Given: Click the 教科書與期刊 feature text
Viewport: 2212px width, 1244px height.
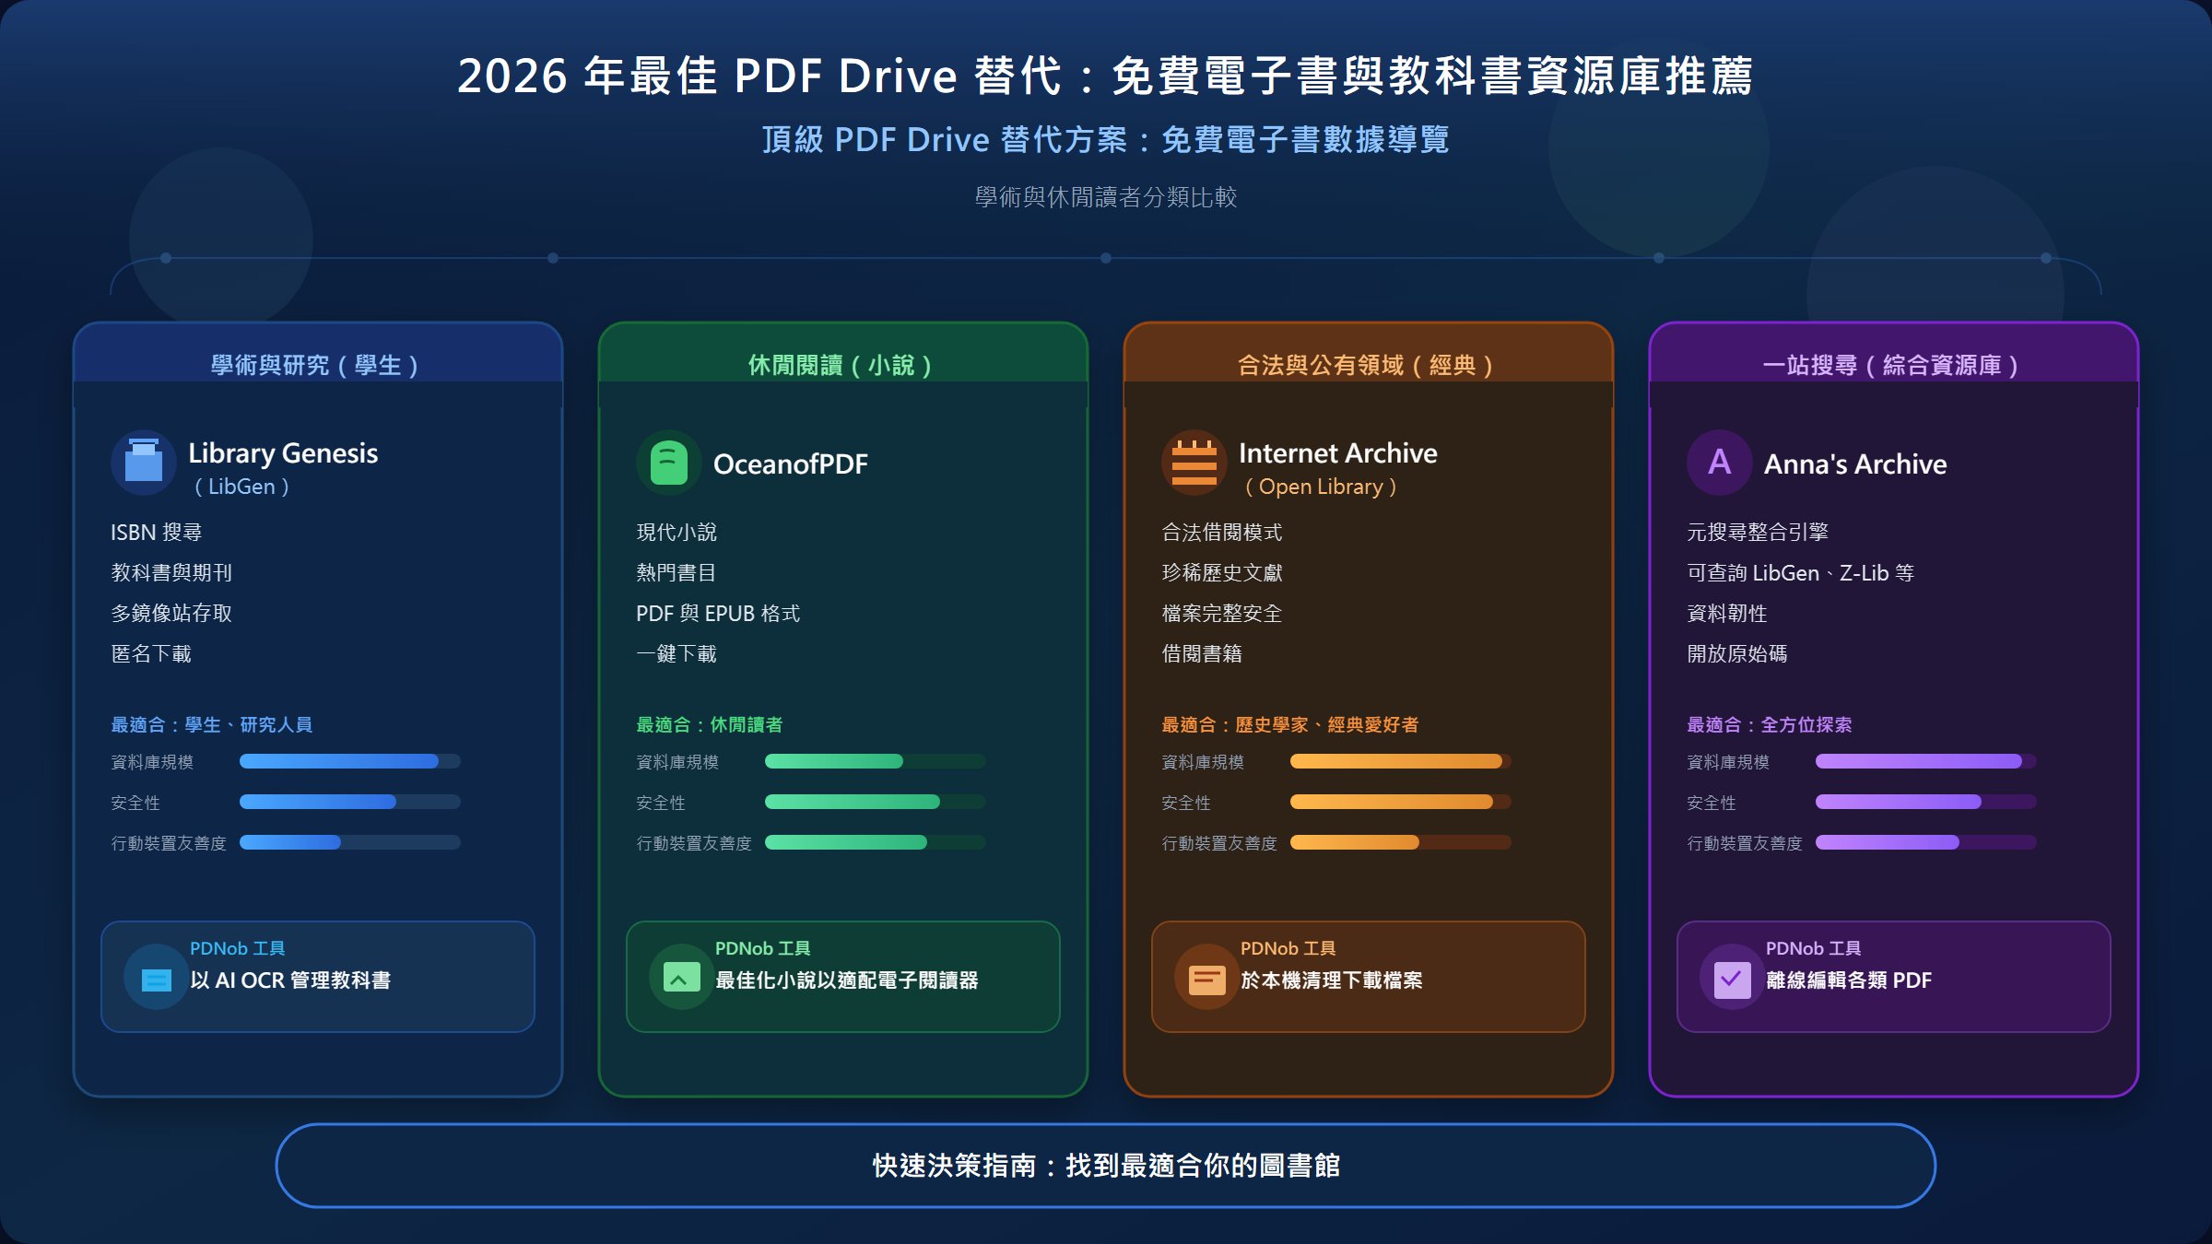Looking at the screenshot, I should tap(171, 573).
